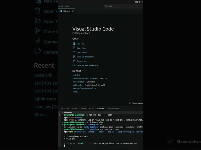Go back using the left arrow
201x150 pixels.
click(x=98, y=6)
